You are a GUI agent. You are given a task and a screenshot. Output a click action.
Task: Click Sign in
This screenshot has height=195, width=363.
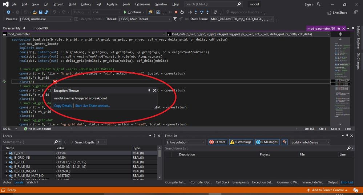pos(309,4)
